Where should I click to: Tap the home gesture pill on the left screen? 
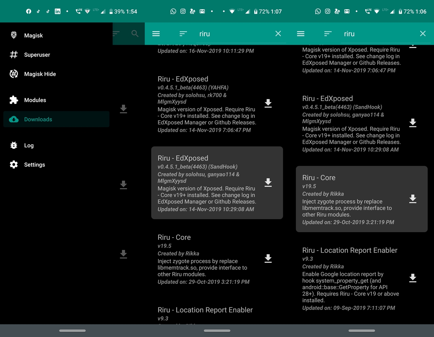[72, 330]
